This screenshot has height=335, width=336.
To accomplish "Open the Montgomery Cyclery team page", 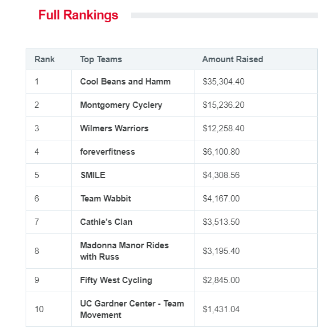I will click(121, 105).
